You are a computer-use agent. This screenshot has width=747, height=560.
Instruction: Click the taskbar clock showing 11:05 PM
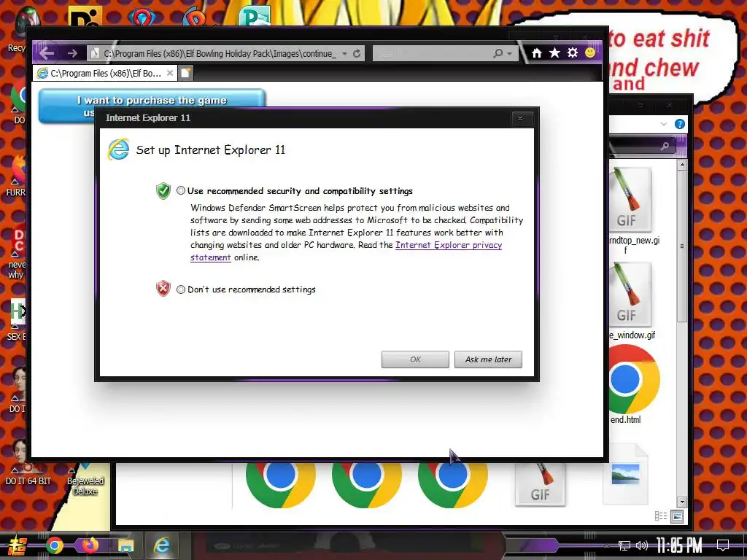click(679, 545)
